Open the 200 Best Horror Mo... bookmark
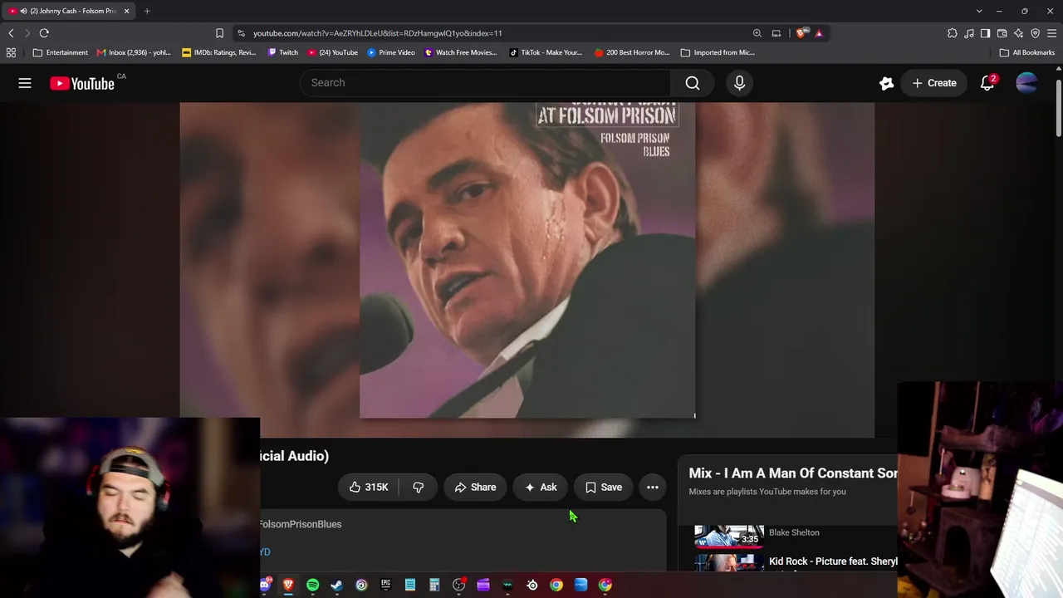 (x=632, y=52)
